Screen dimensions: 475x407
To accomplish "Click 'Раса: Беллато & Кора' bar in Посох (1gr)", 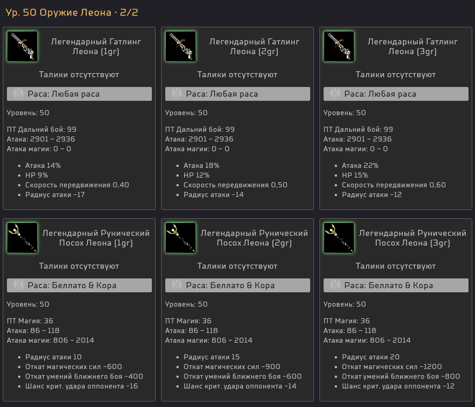I will [x=79, y=285].
